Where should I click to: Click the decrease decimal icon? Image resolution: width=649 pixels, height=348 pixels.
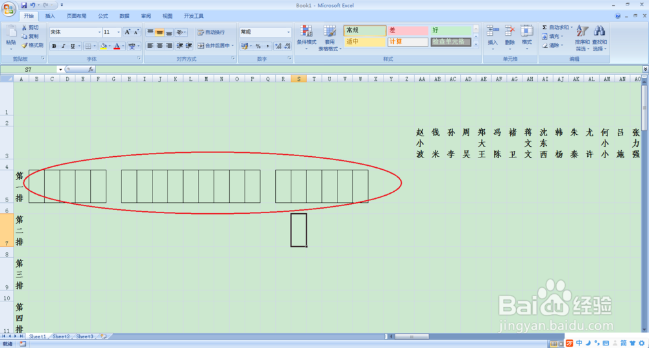point(288,46)
